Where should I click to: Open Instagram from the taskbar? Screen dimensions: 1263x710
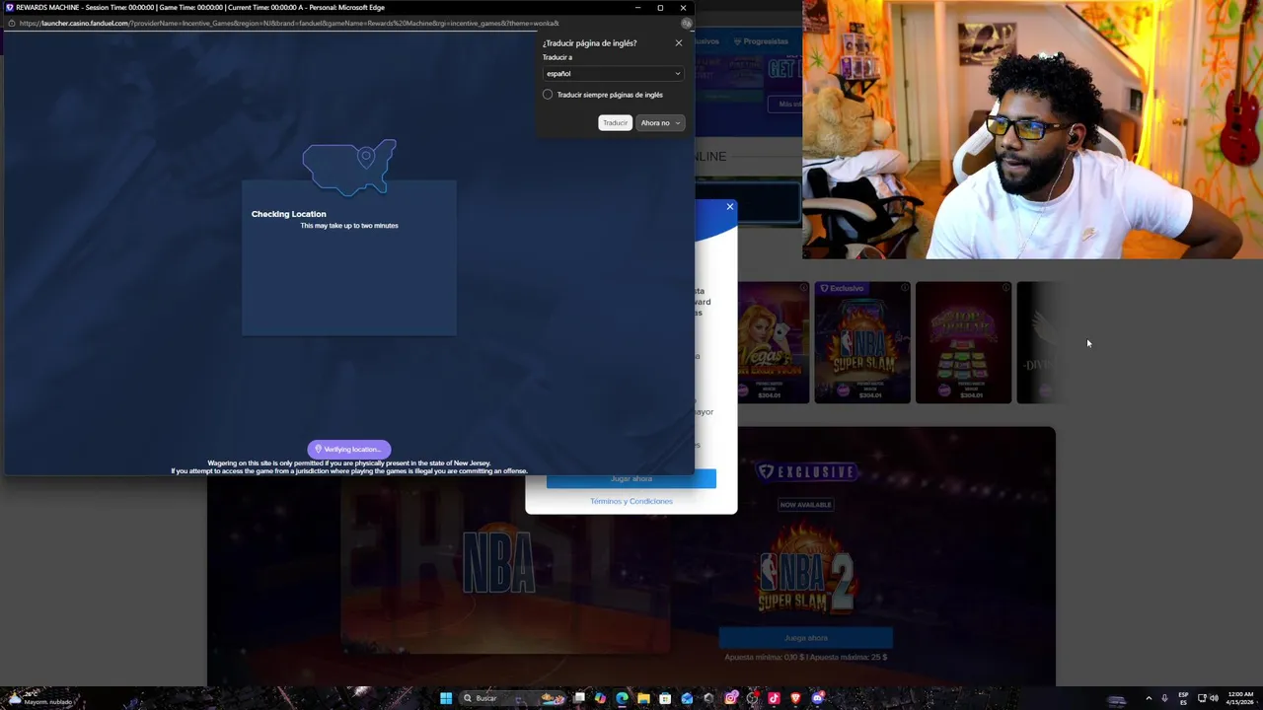point(731,698)
